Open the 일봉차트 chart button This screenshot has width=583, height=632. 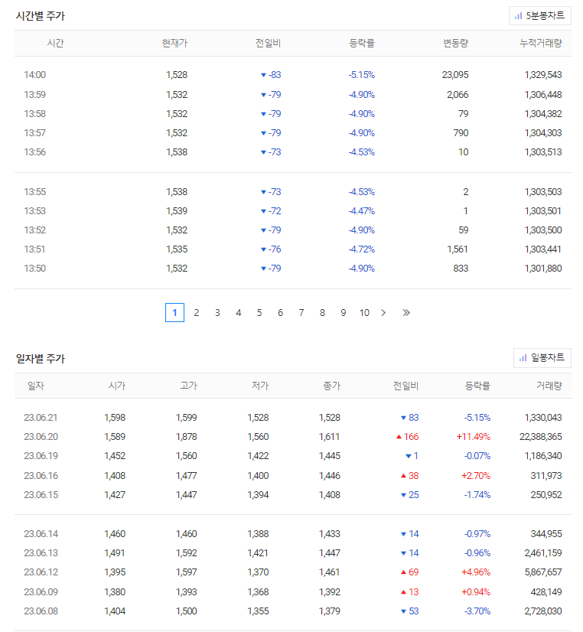pos(542,358)
